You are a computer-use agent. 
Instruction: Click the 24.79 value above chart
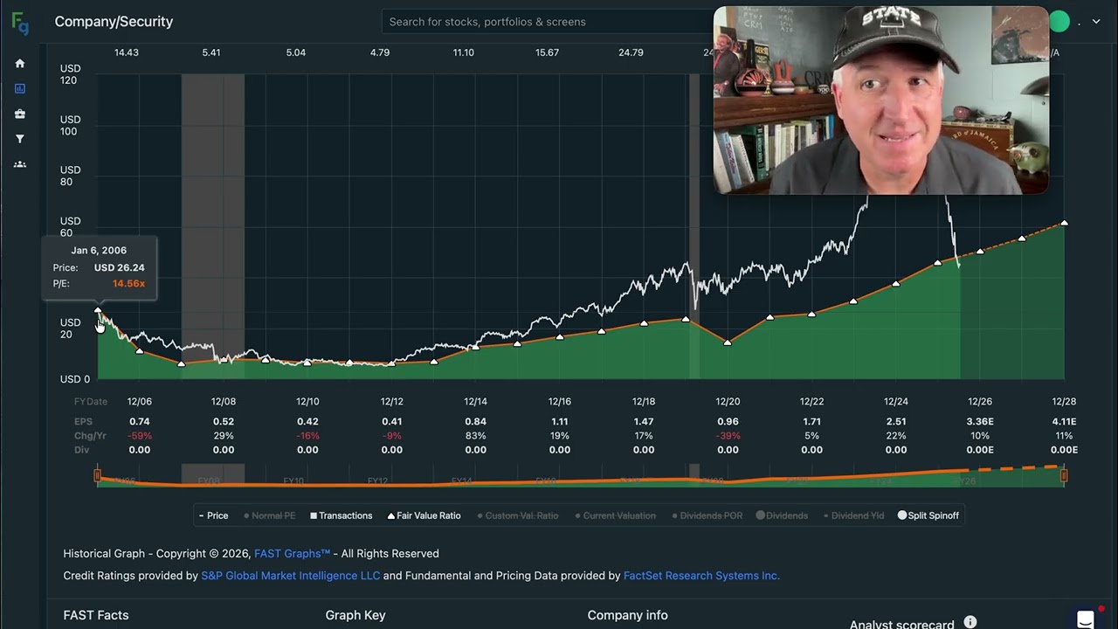tap(631, 53)
